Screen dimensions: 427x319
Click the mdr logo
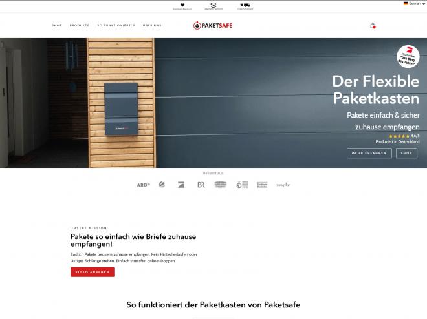click(x=283, y=185)
